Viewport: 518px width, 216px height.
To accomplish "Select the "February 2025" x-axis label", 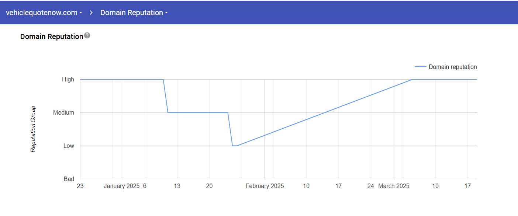I will pyautogui.click(x=265, y=186).
